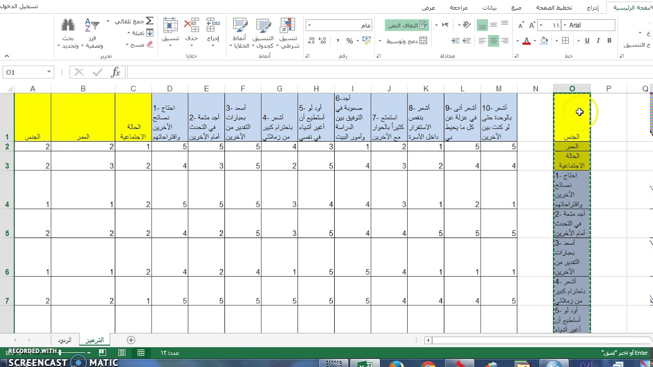Toggle center horizontal alignment
653x367 pixels.
click(493, 41)
